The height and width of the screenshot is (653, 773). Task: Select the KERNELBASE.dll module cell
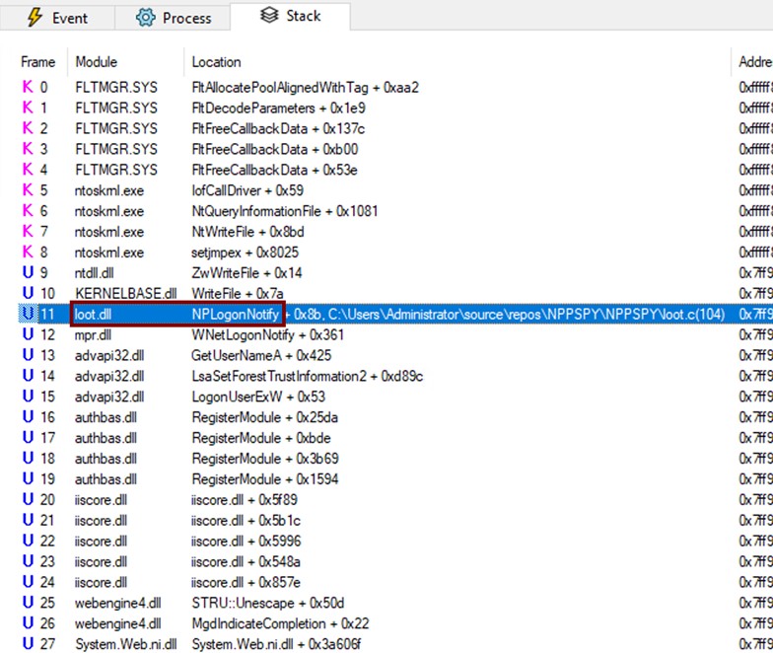[x=126, y=294]
